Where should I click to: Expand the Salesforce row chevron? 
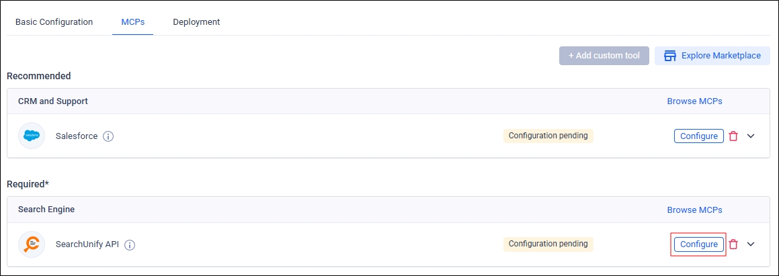751,136
